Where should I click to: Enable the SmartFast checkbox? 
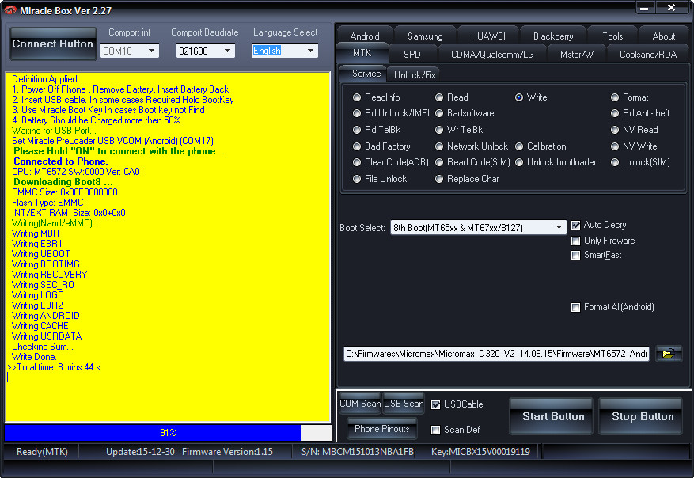(575, 256)
